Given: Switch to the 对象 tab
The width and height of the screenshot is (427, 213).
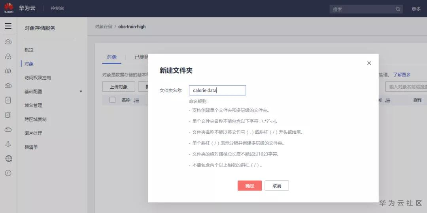Looking at the screenshot, I should coord(111,57).
